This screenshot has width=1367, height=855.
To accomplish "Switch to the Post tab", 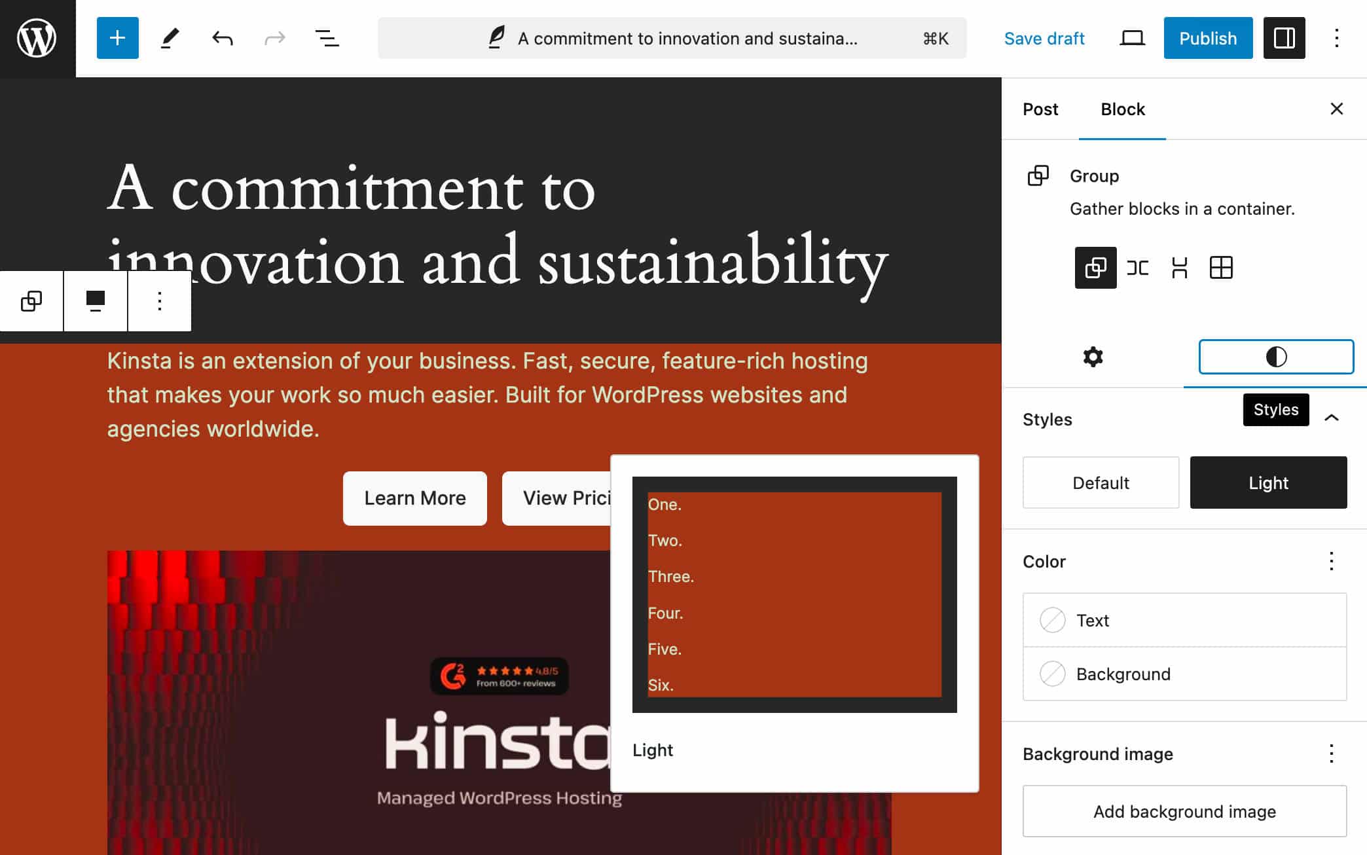I will tap(1039, 109).
